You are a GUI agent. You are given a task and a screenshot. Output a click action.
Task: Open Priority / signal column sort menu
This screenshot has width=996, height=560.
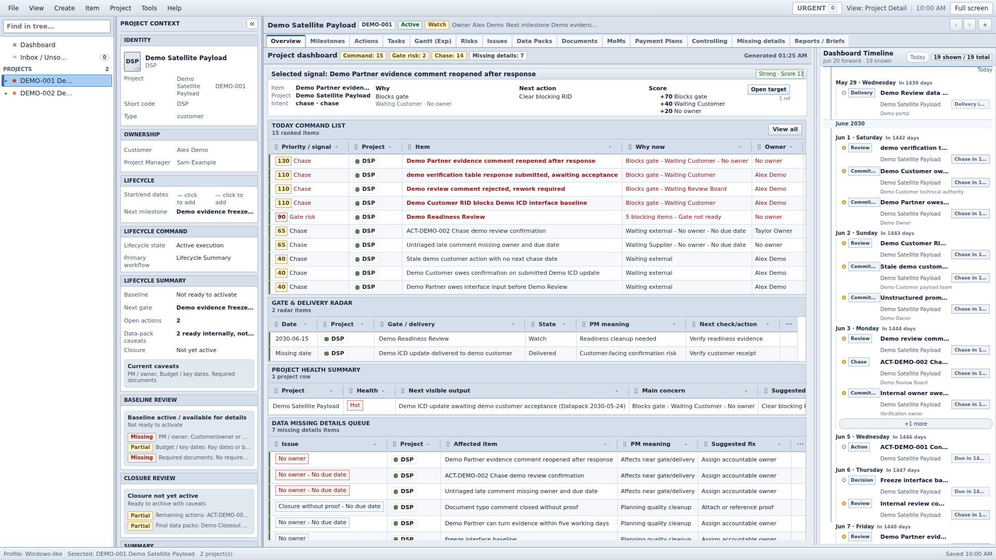(x=337, y=147)
